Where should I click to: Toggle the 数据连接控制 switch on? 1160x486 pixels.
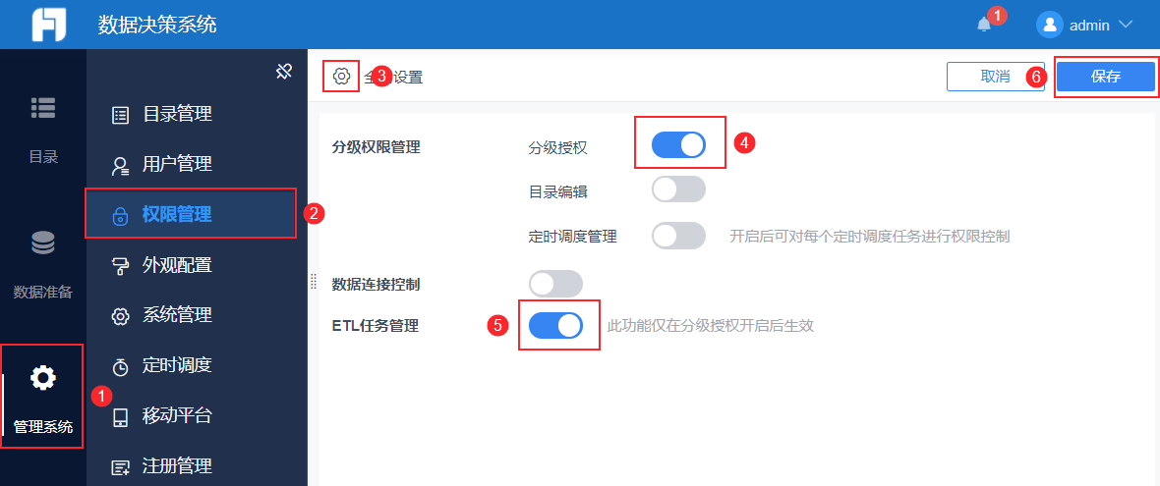coord(555,284)
